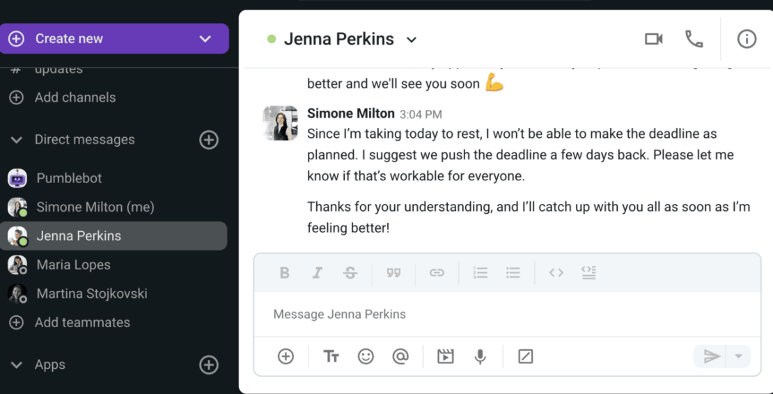
Task: Record a voice message with microphone
Action: [x=480, y=356]
